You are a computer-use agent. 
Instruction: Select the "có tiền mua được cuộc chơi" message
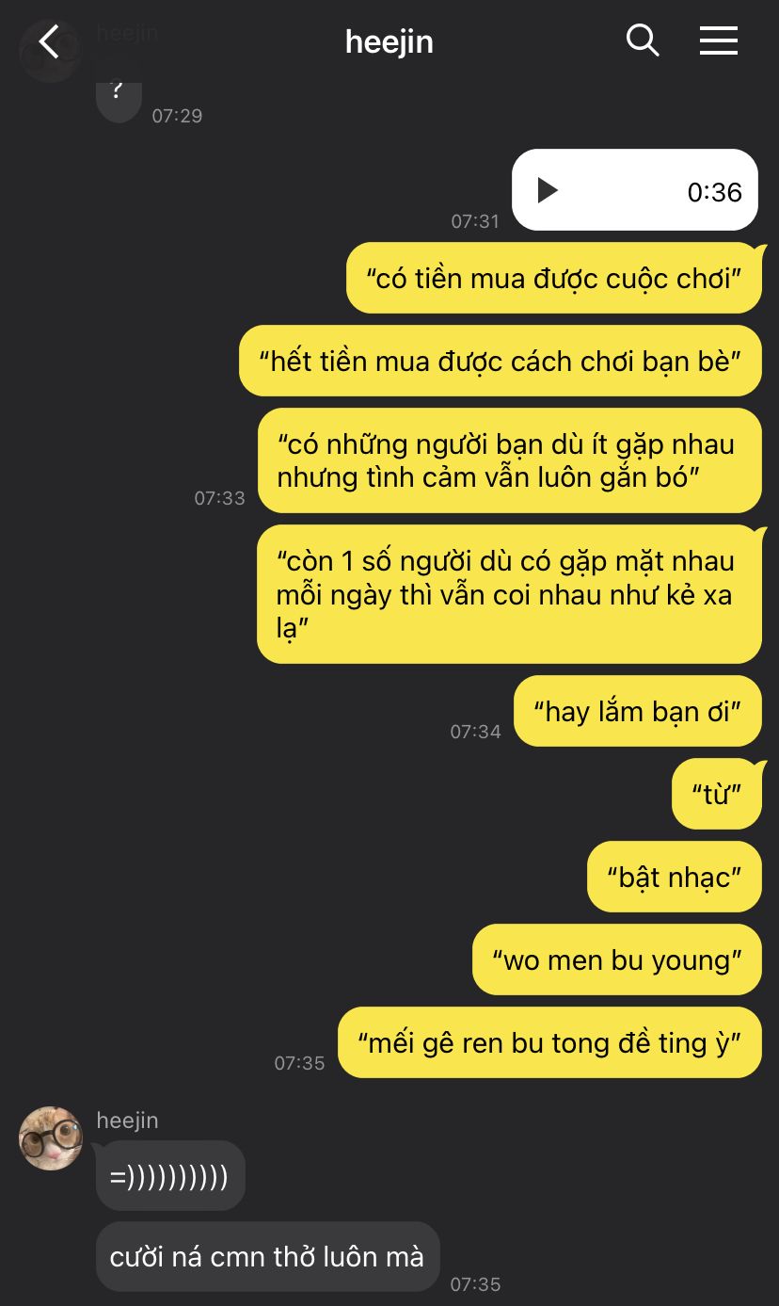click(x=553, y=278)
